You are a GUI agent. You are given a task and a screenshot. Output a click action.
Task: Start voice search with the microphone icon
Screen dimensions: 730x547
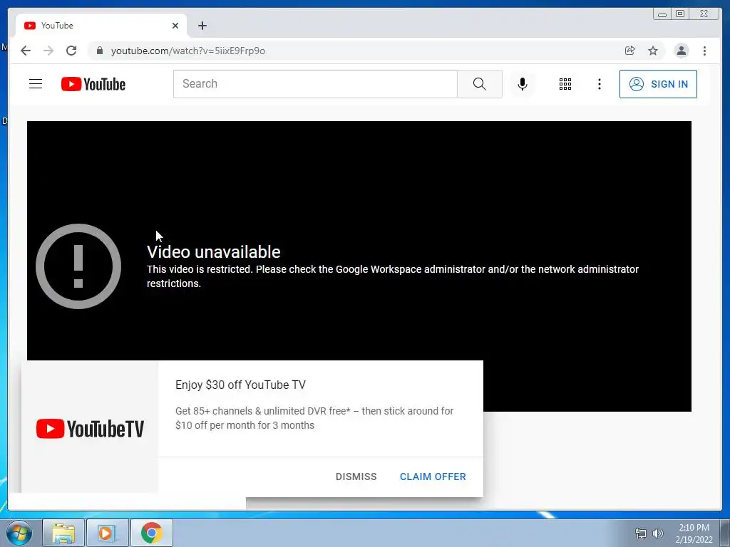pos(523,84)
